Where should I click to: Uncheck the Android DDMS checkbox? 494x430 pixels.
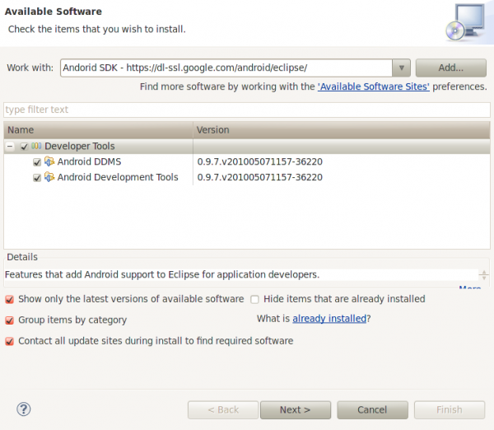[x=37, y=162]
